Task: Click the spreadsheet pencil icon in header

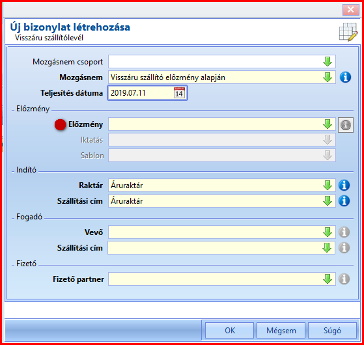Action: point(348,32)
